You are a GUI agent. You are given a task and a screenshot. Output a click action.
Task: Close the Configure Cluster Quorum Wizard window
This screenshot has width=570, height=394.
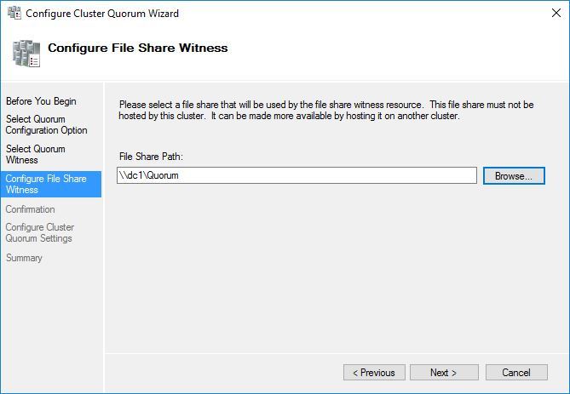[556, 14]
